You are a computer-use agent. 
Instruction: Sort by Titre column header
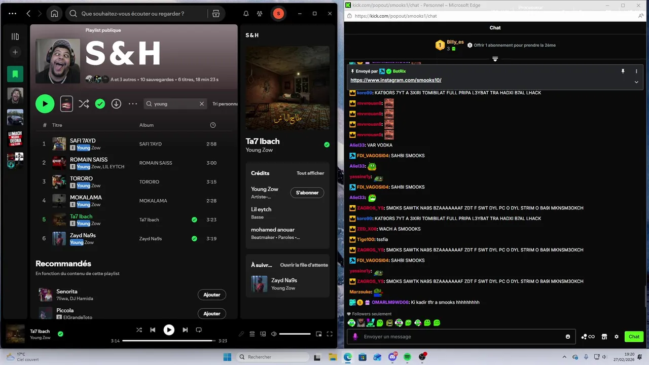coord(57,125)
